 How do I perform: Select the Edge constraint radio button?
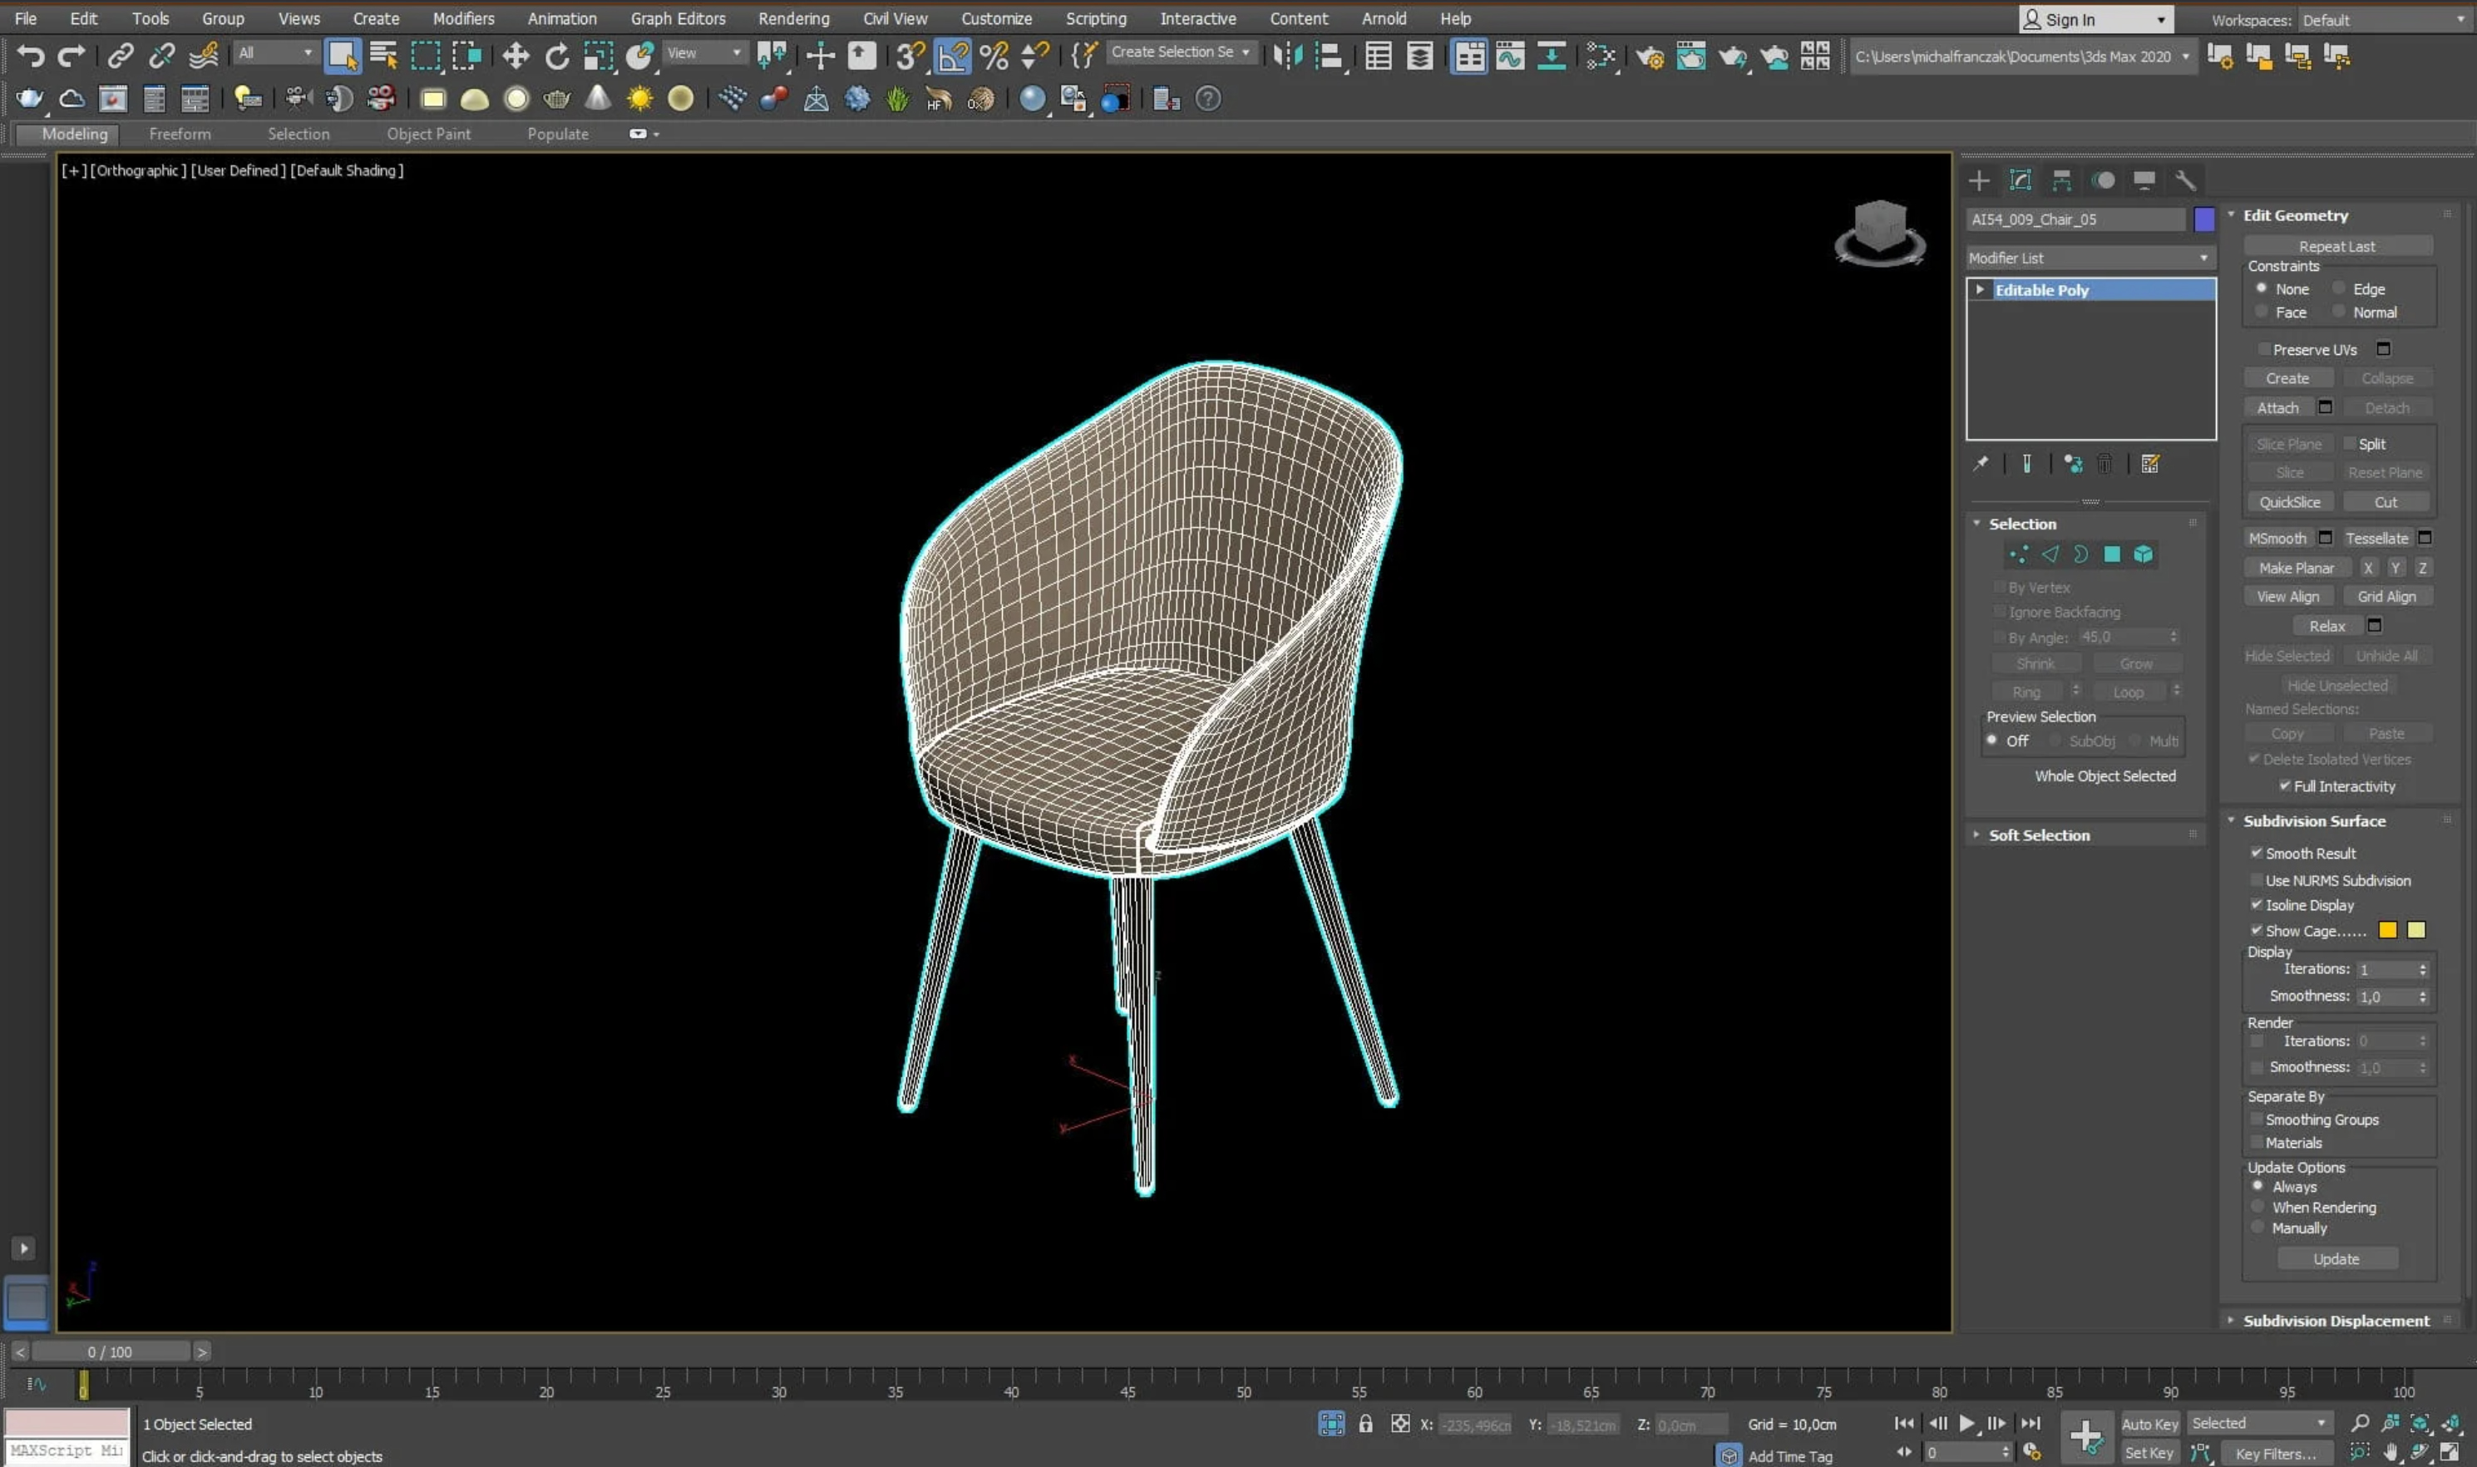point(2340,288)
